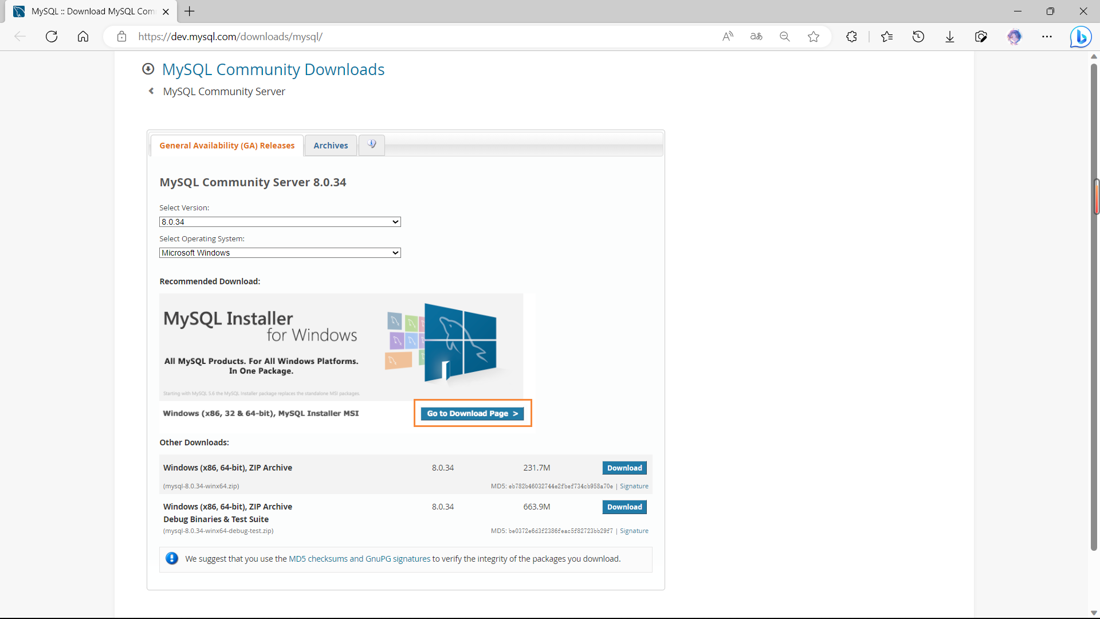Open the Settings and more menu
This screenshot has height=619, width=1100.
click(1047, 37)
